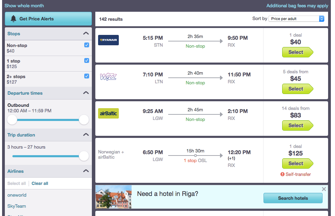The height and width of the screenshot is (216, 335).
Task: Filter by SkyTeam alliance
Action: coord(17,206)
